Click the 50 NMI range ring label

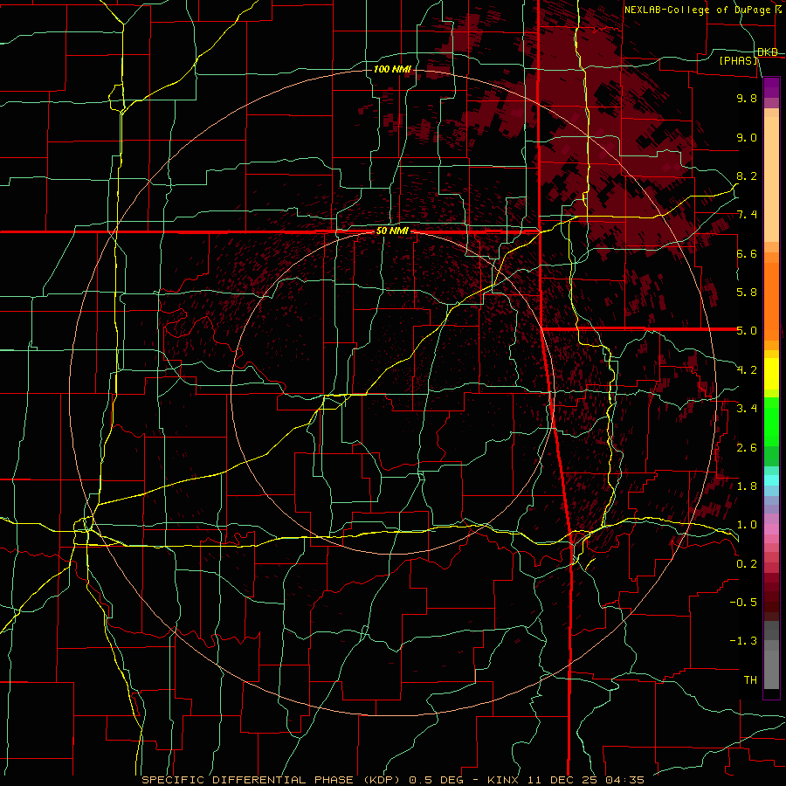point(392,231)
